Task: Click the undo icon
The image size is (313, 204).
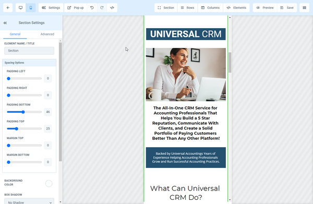Action: [92, 8]
